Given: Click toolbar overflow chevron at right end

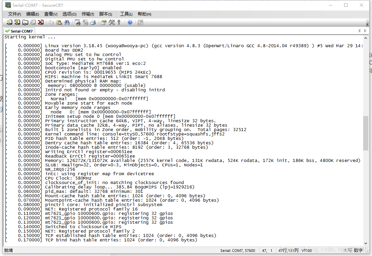Looking at the screenshot, I should 367,24.
